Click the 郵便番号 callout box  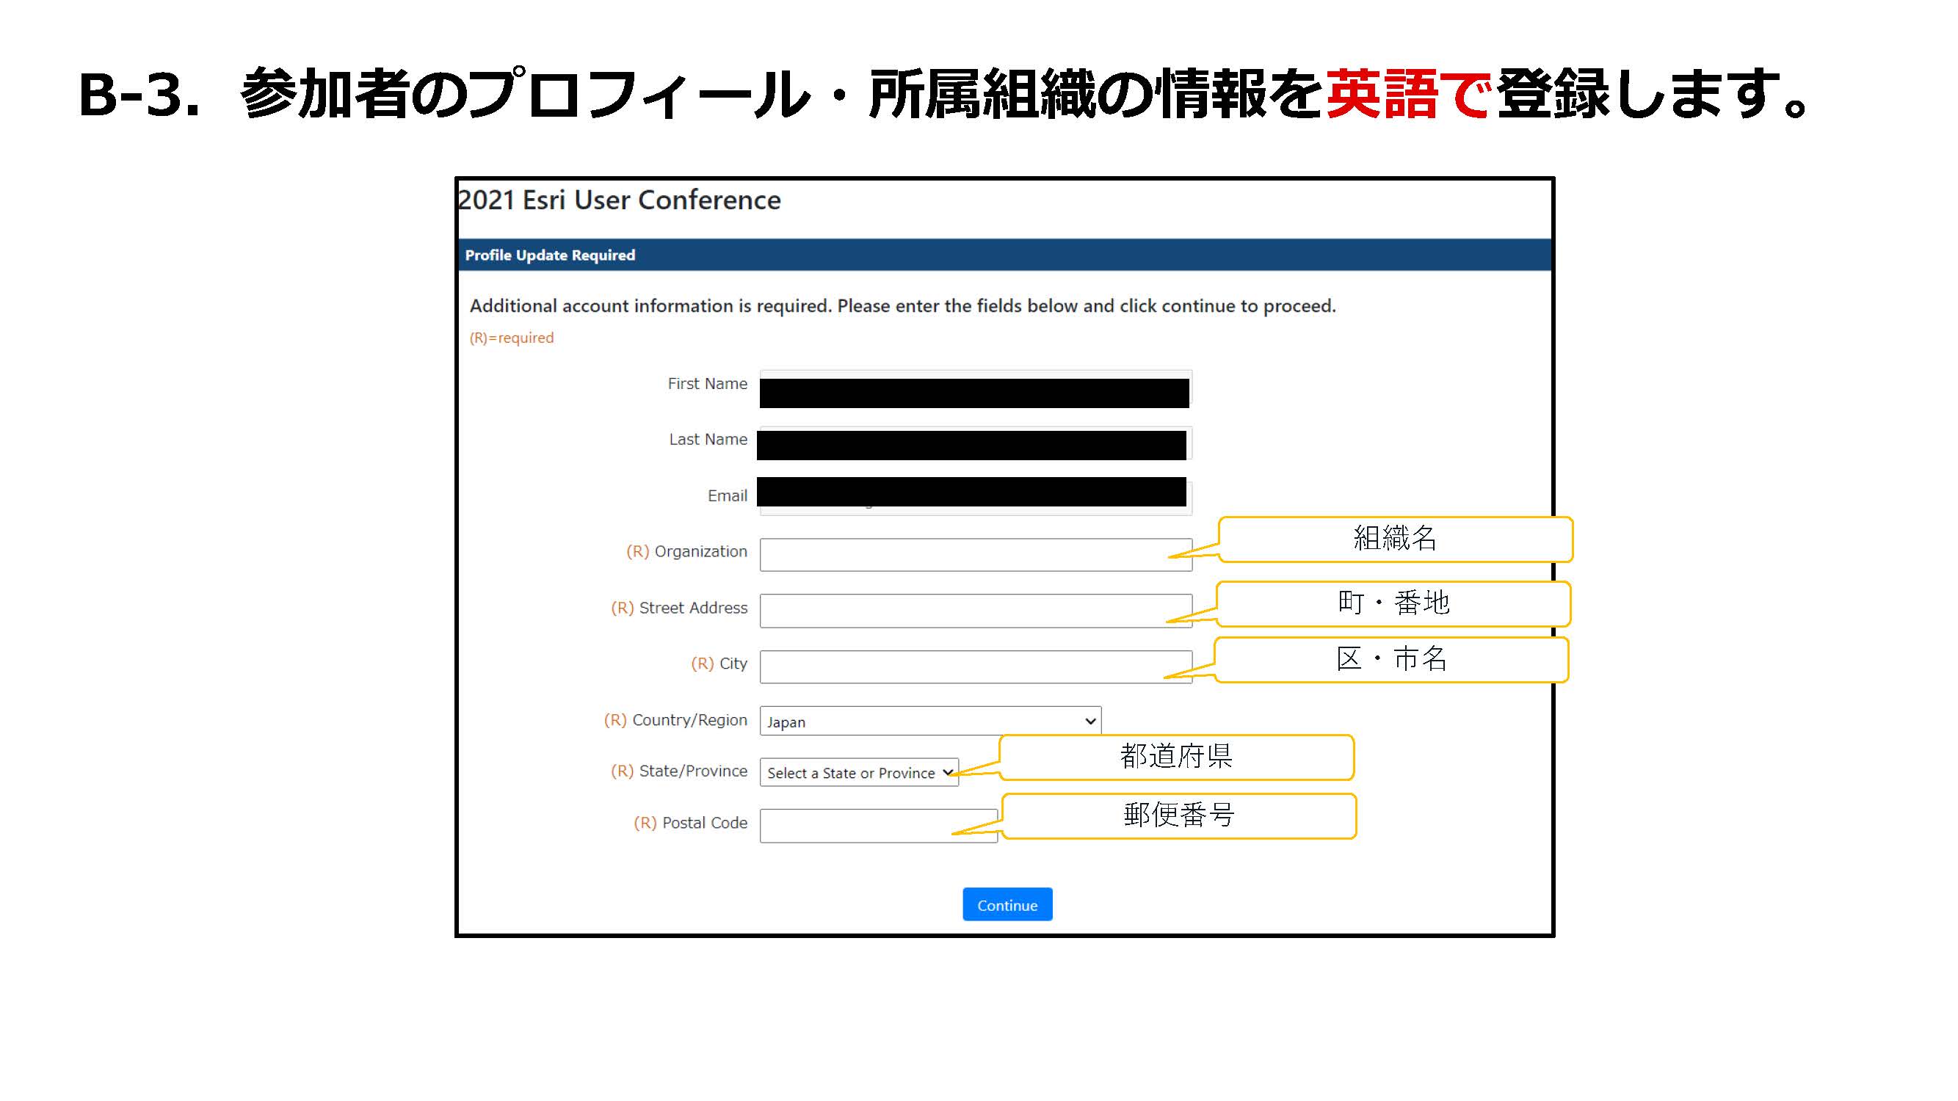point(1178,815)
